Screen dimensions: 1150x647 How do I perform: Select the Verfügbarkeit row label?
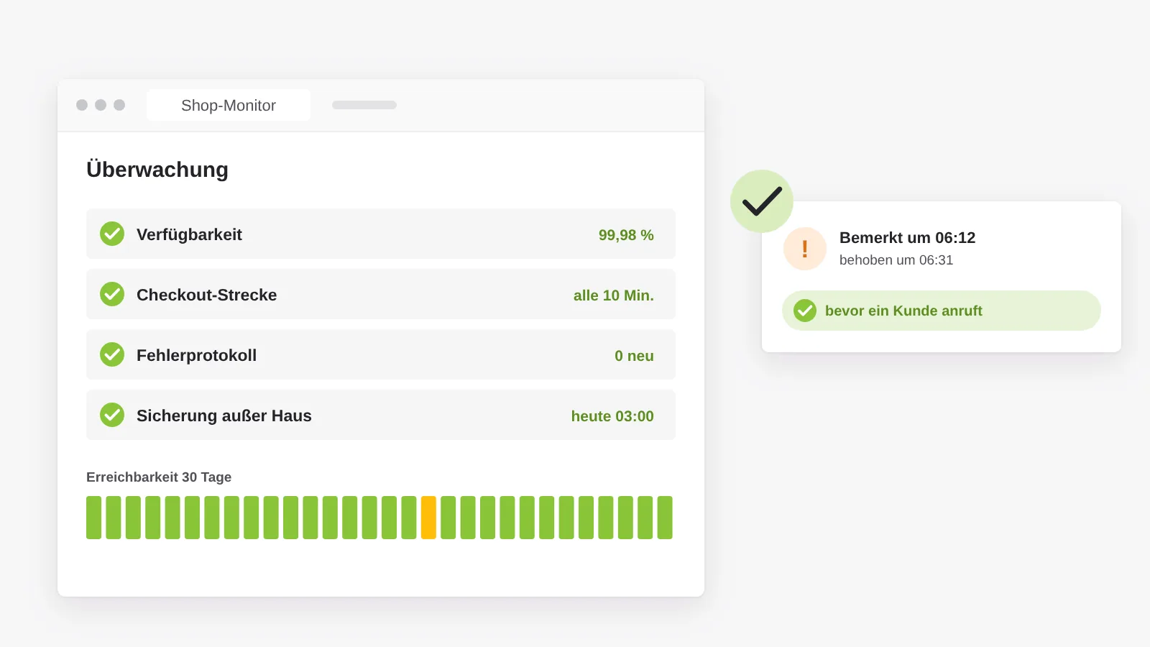coord(189,234)
